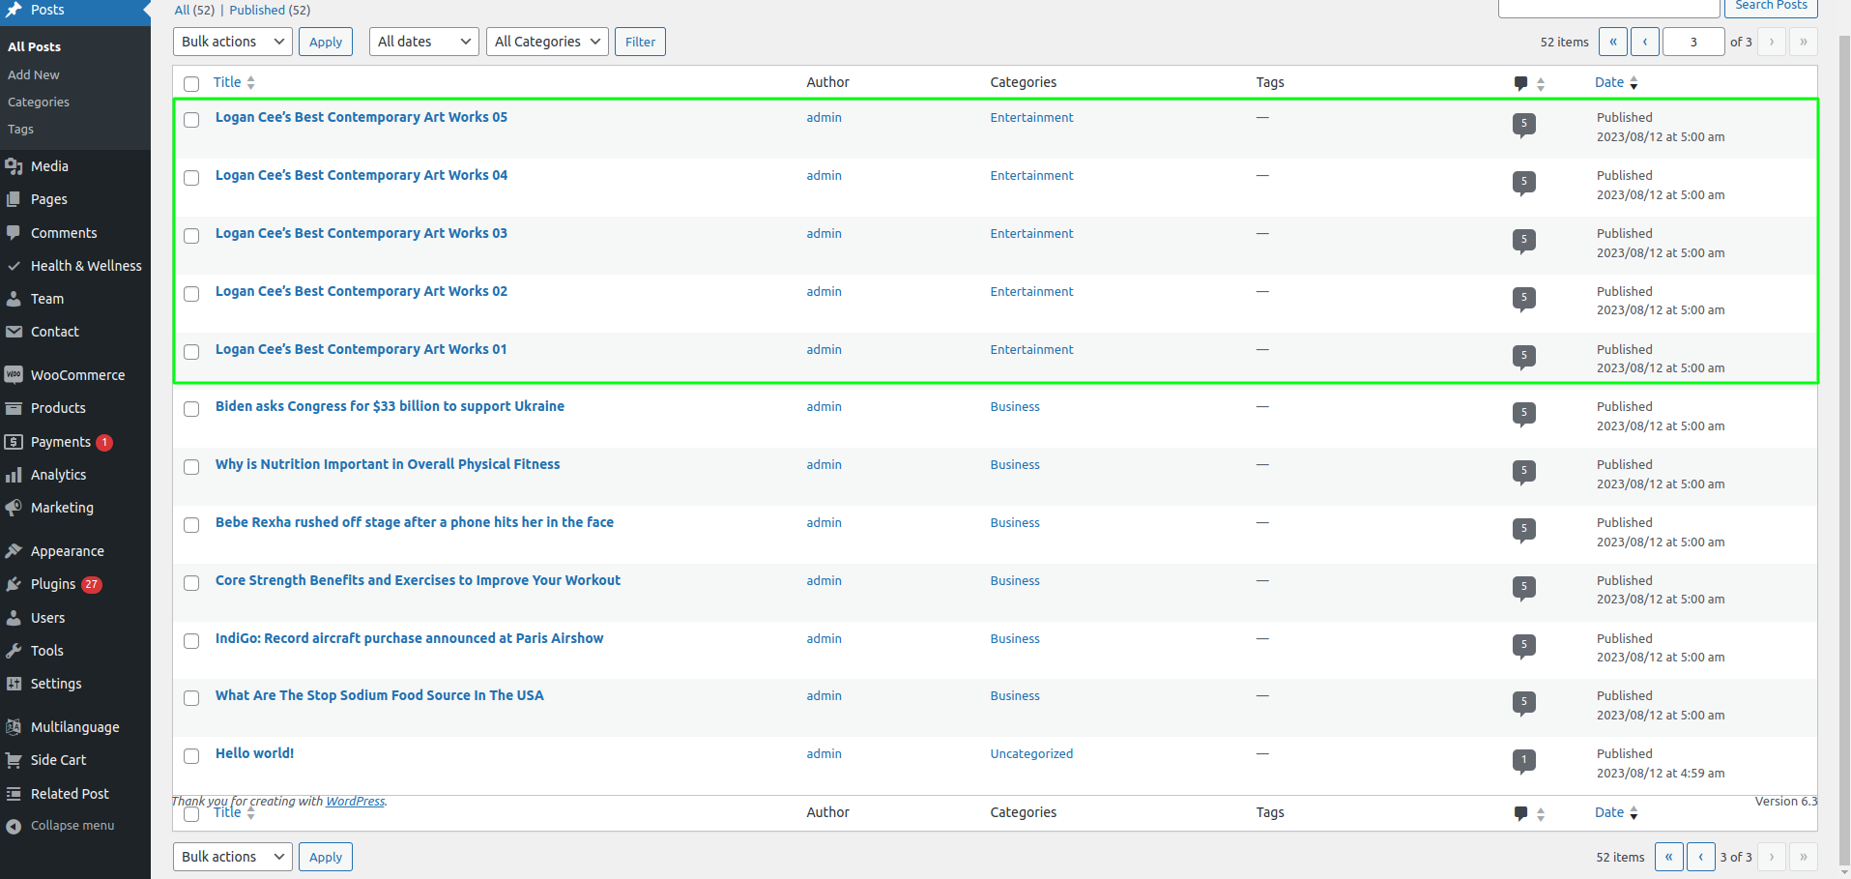Open Settings from its sidebar icon

[x=14, y=684]
